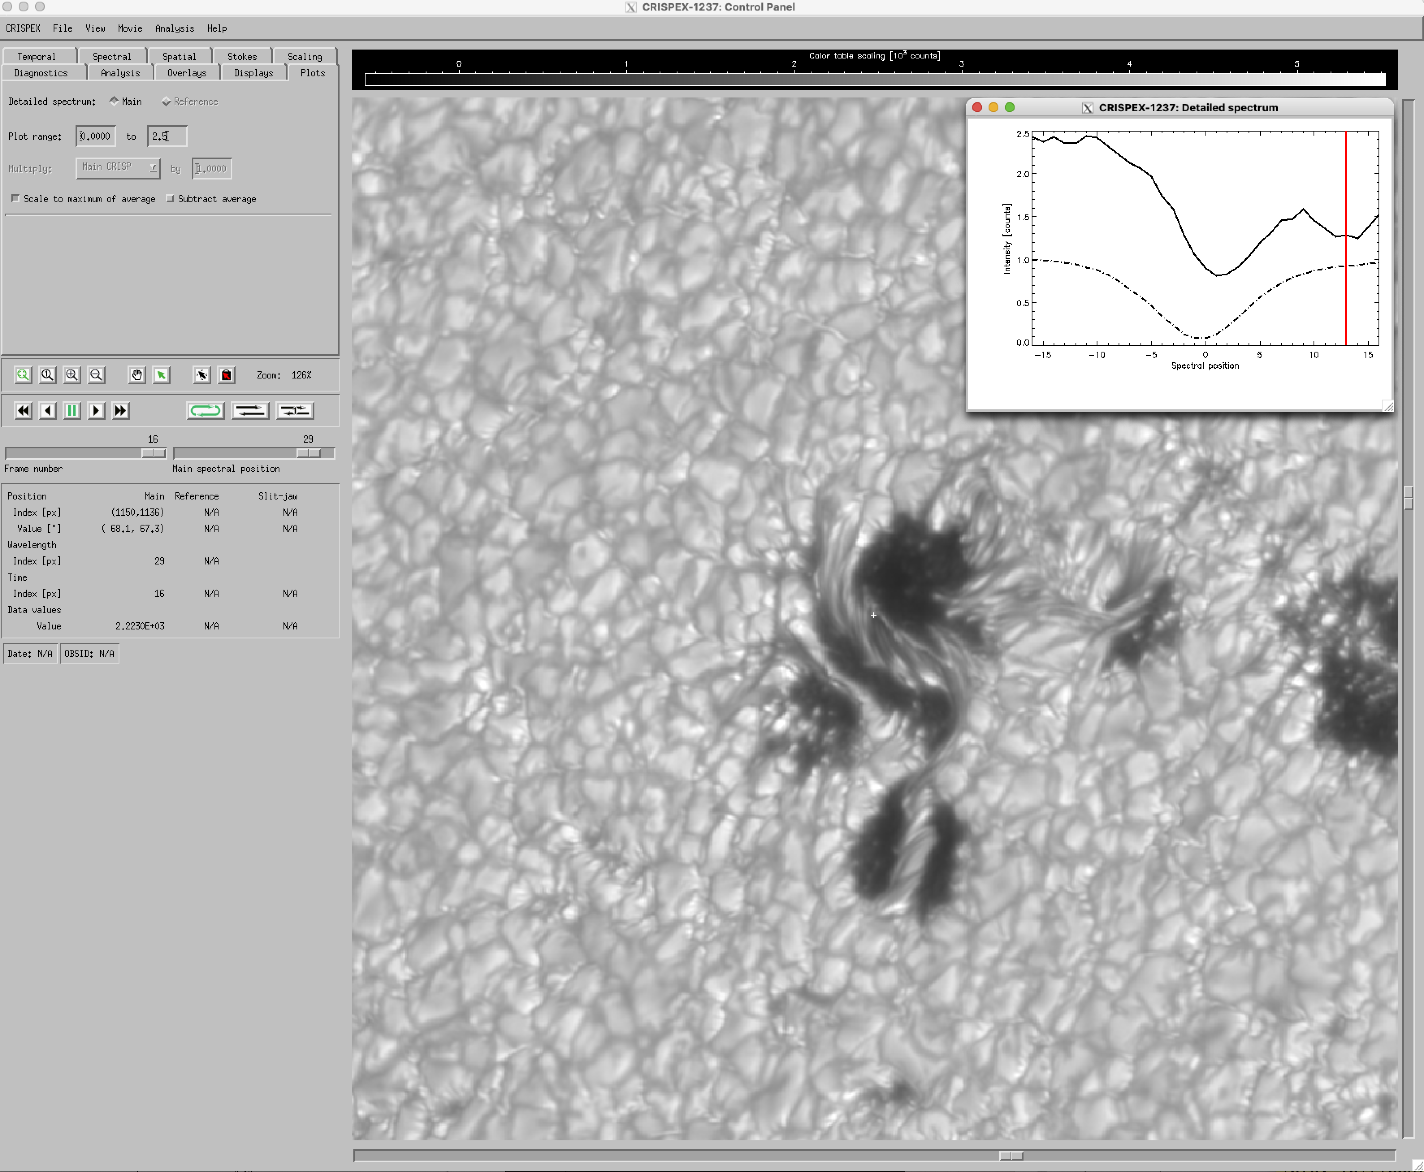Click the zoom-to-fit magnifier icon

tap(23, 375)
